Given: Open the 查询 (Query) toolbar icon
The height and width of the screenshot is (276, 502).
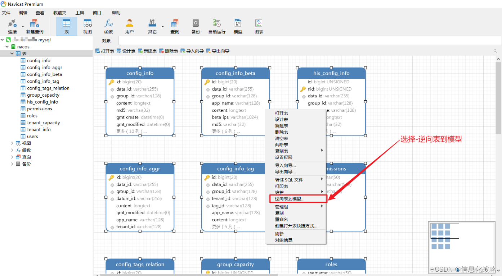Looking at the screenshot, I should [175, 27].
